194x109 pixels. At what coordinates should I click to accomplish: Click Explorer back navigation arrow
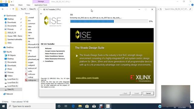tap(3, 9)
